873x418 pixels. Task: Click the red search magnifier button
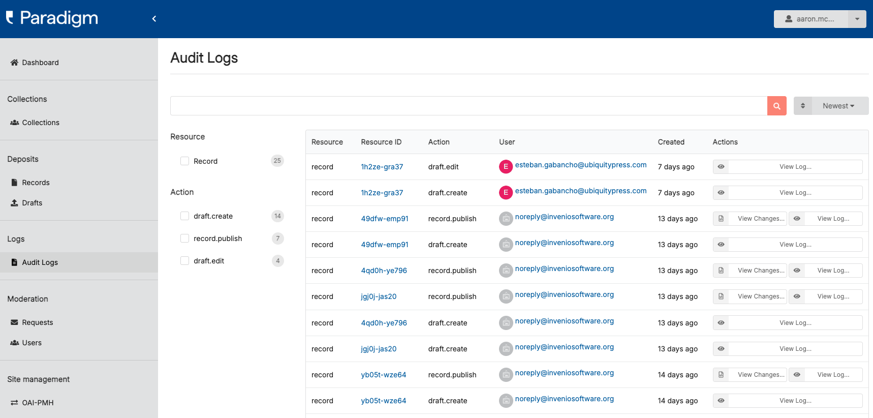(776, 106)
